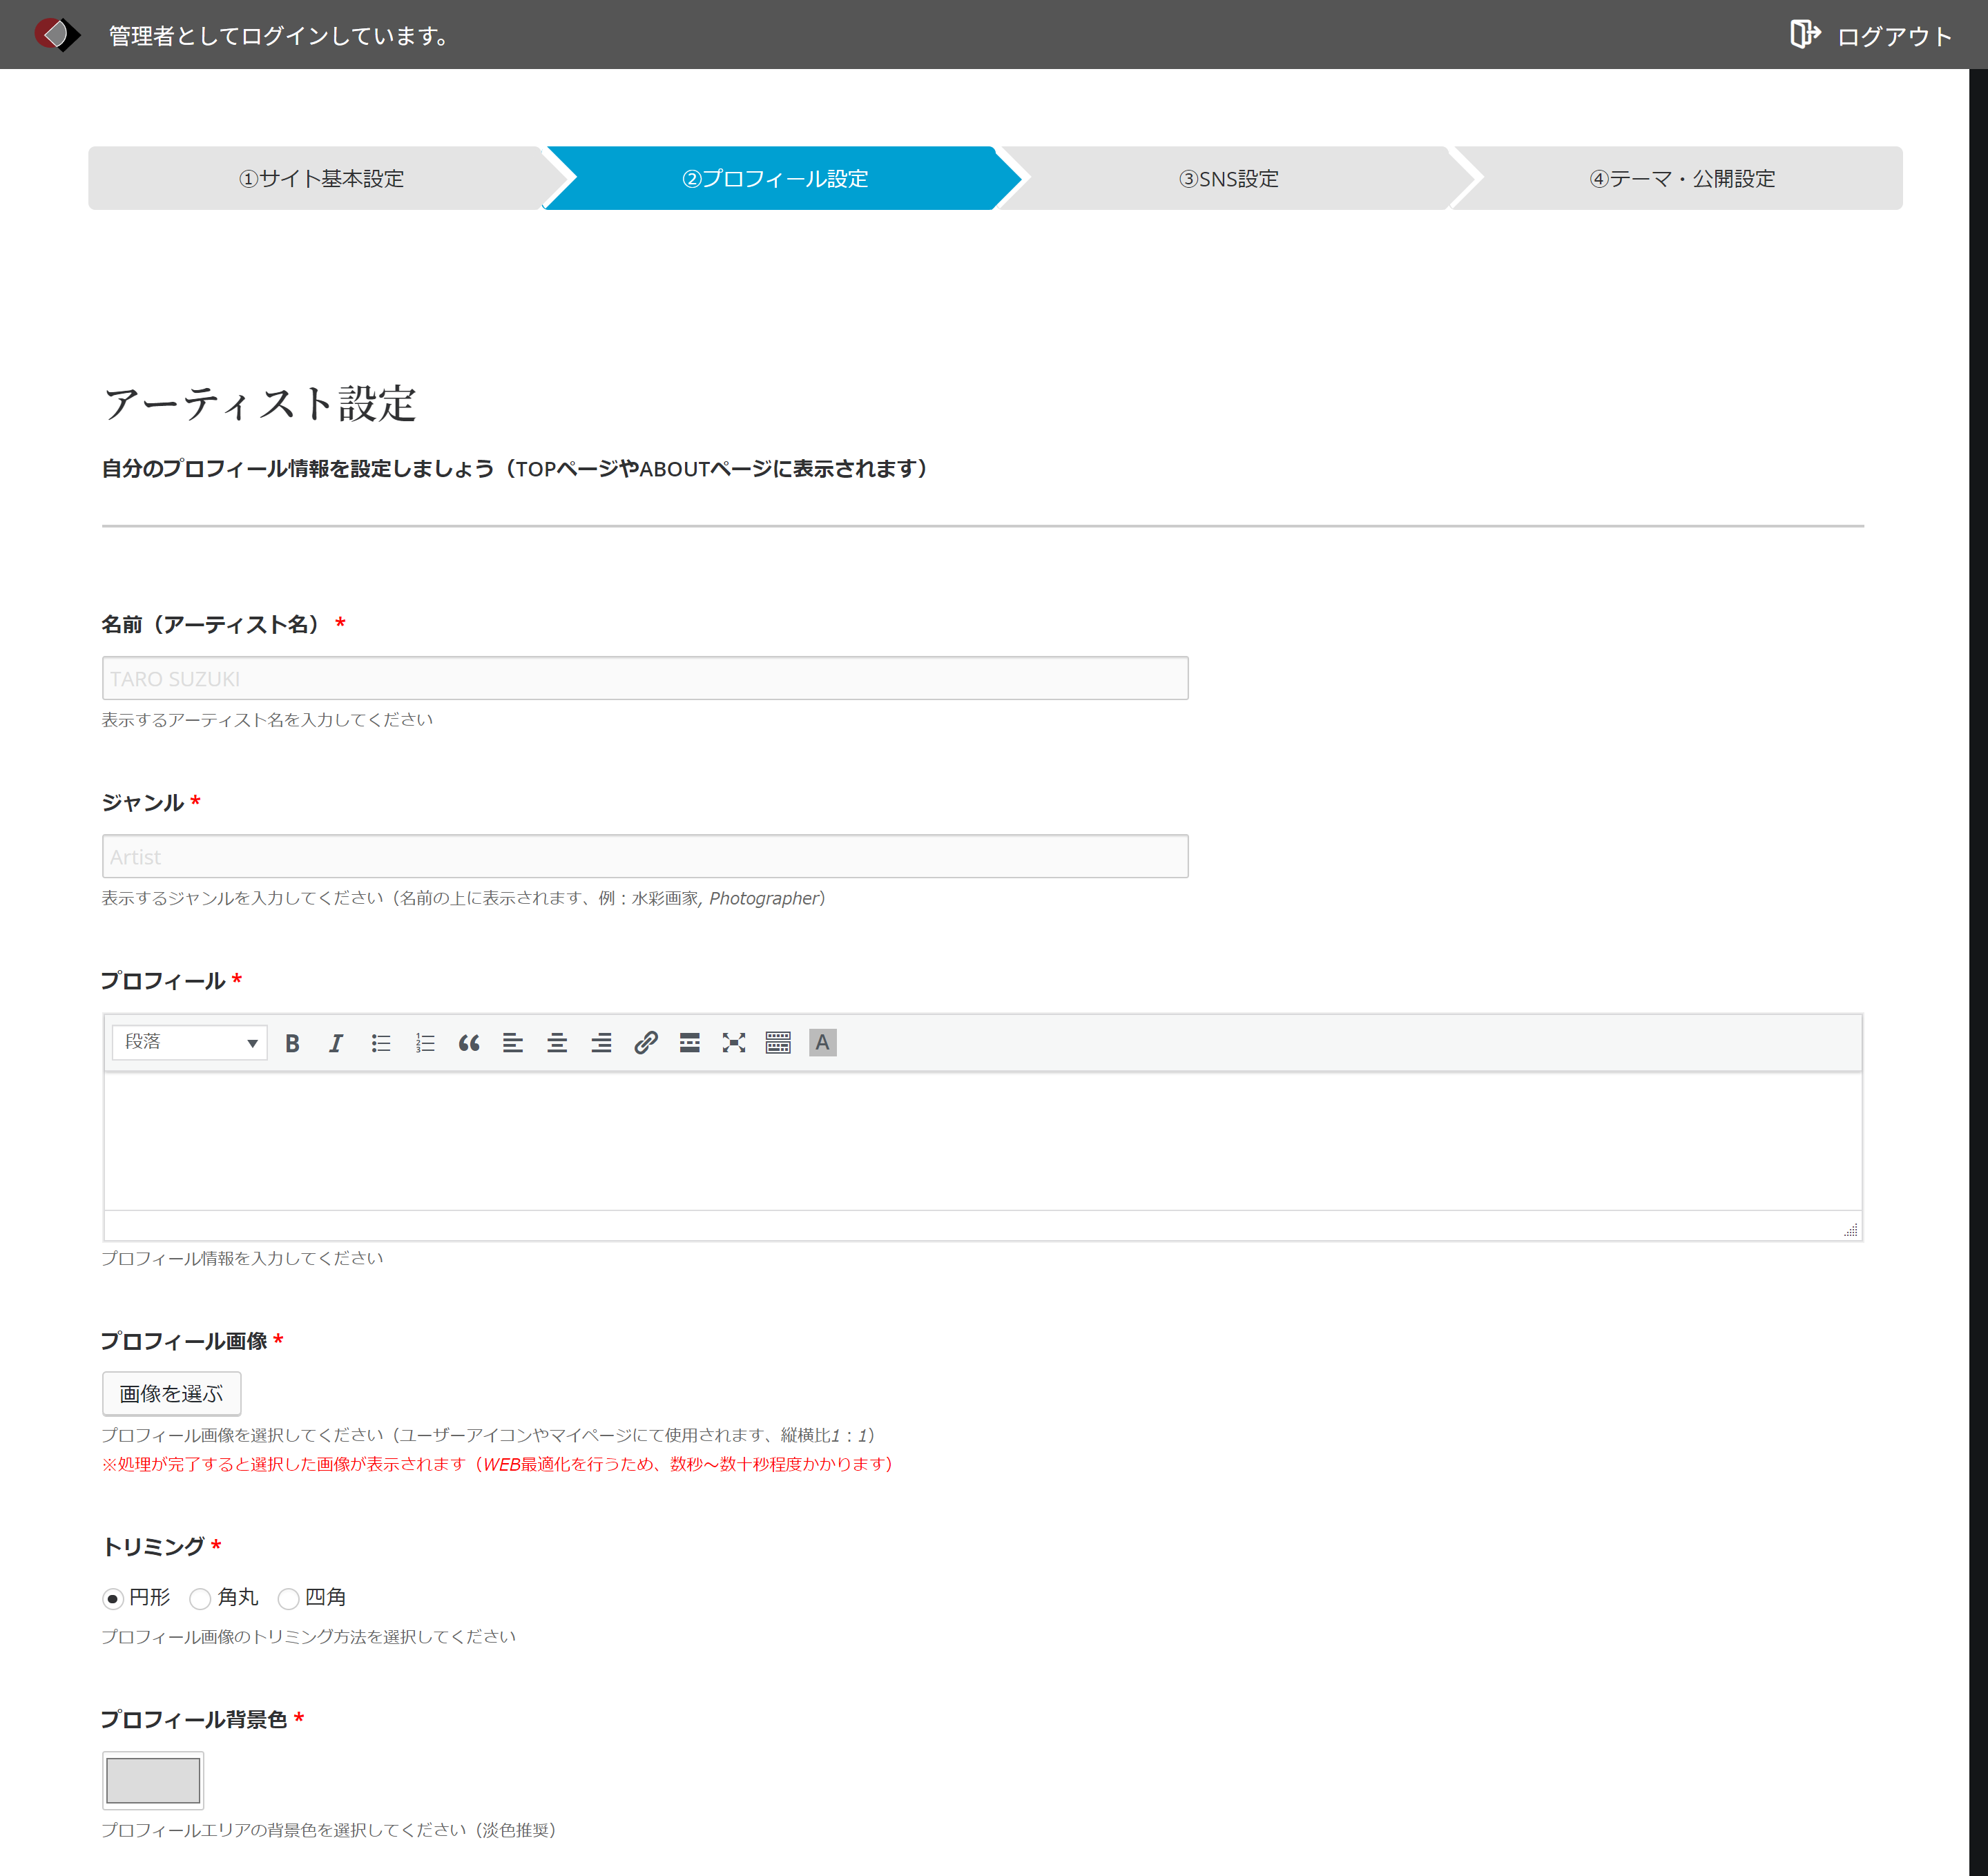Go to ③SNS設定 step

pyautogui.click(x=1228, y=178)
